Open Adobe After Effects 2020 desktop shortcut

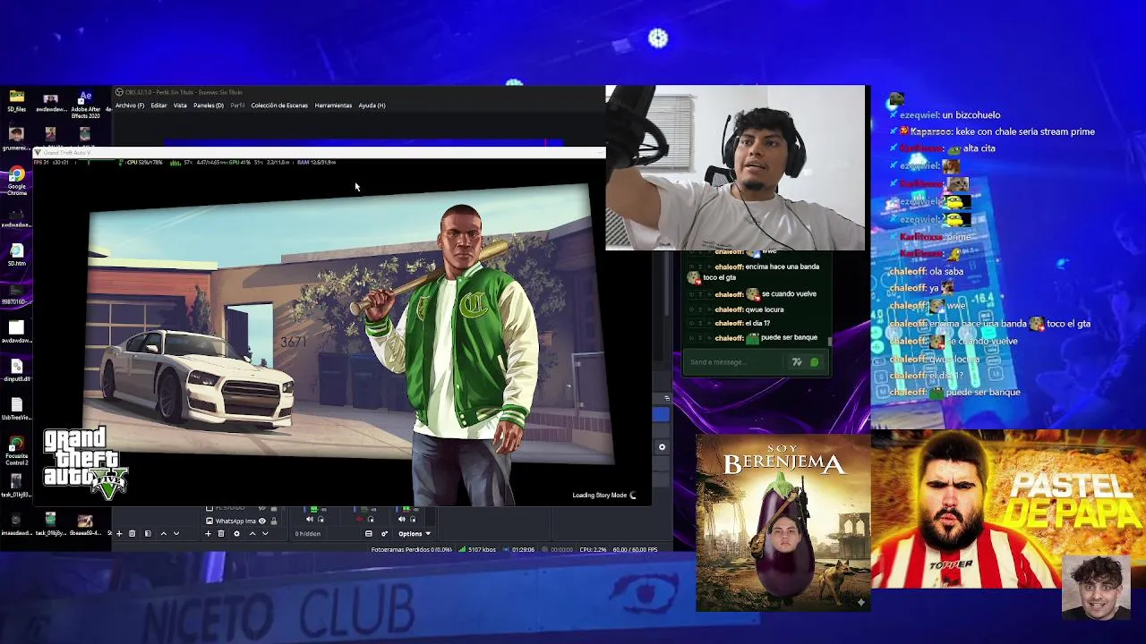click(x=85, y=105)
